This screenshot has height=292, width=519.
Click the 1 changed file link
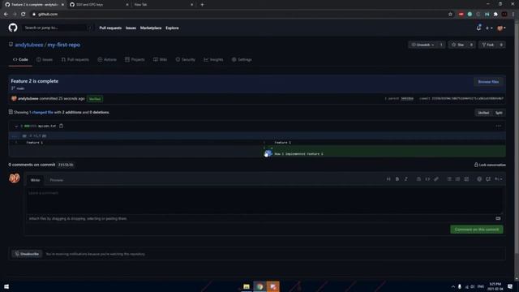(41, 112)
